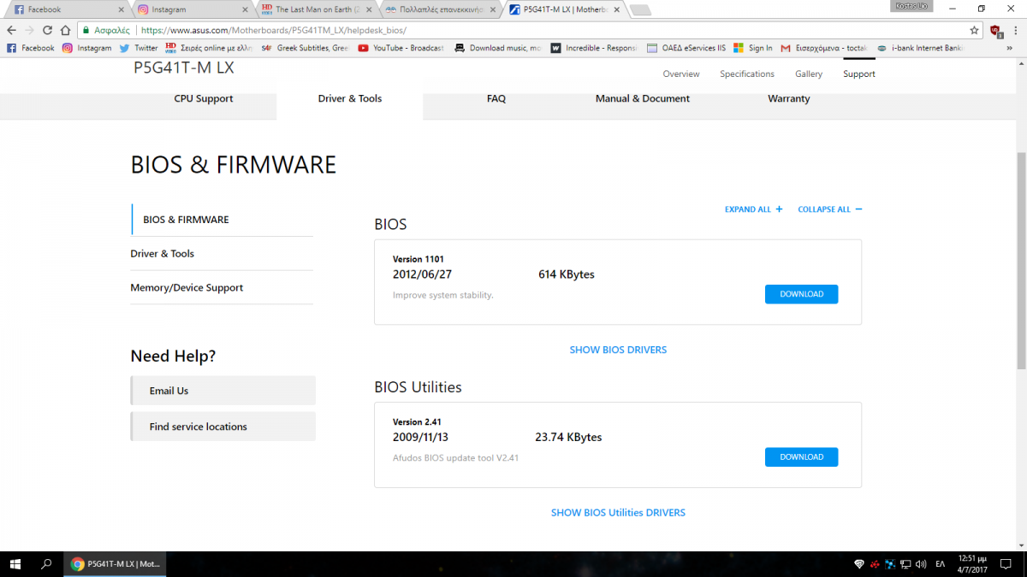1027x577 pixels.
Task: Open the Download music bookmark
Action: coord(497,48)
